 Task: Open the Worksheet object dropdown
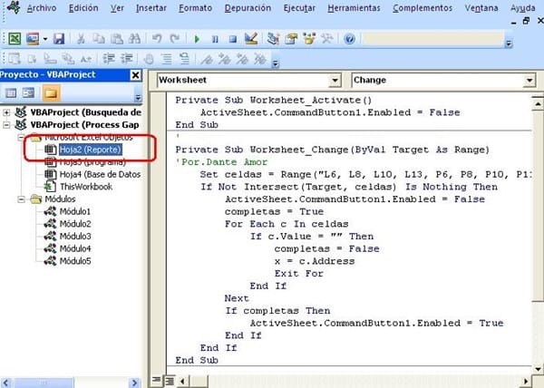tap(335, 81)
